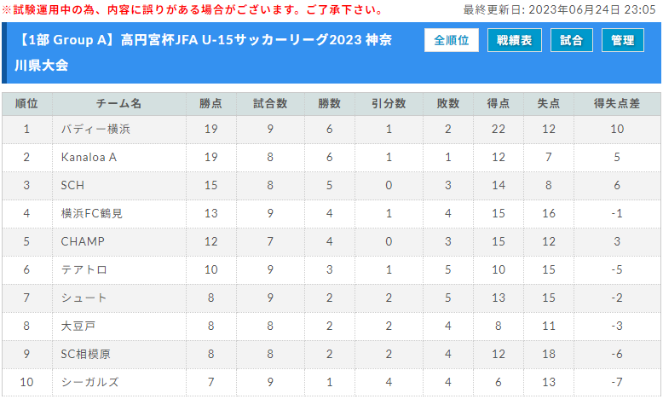663x399 pixels.
Task: Click the 勝点 column header
Action: [211, 104]
